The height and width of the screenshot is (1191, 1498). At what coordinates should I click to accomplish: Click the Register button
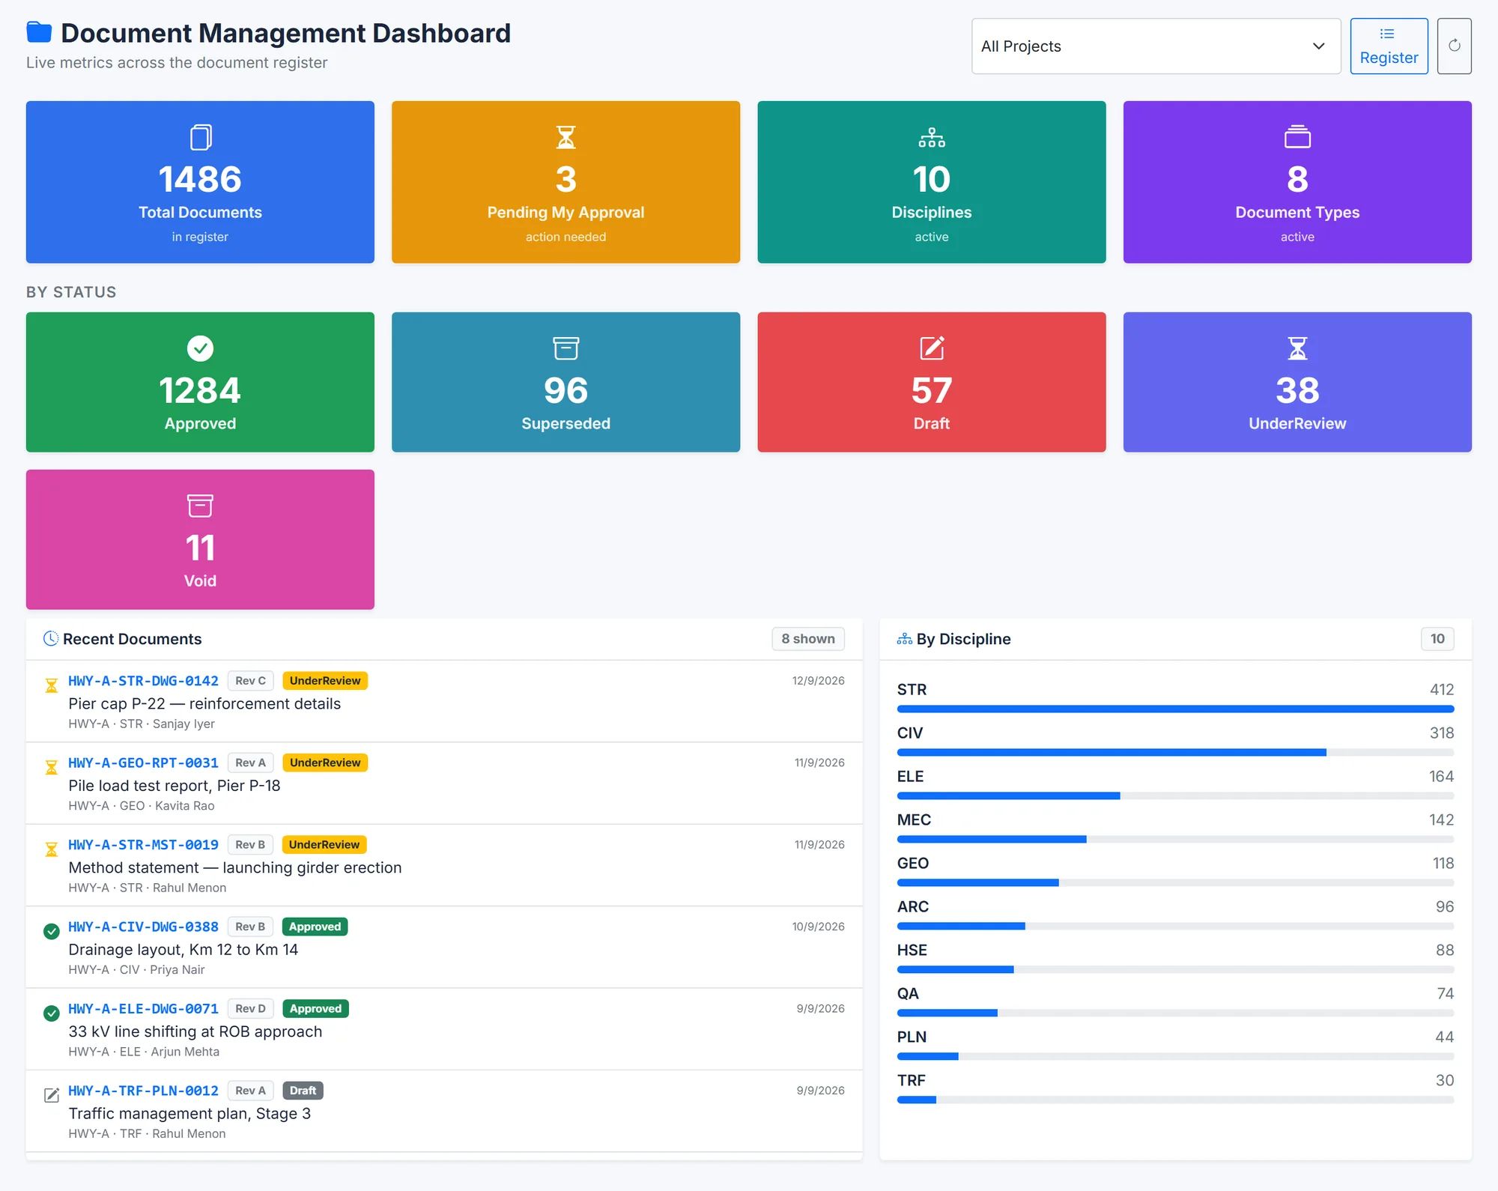tap(1389, 46)
